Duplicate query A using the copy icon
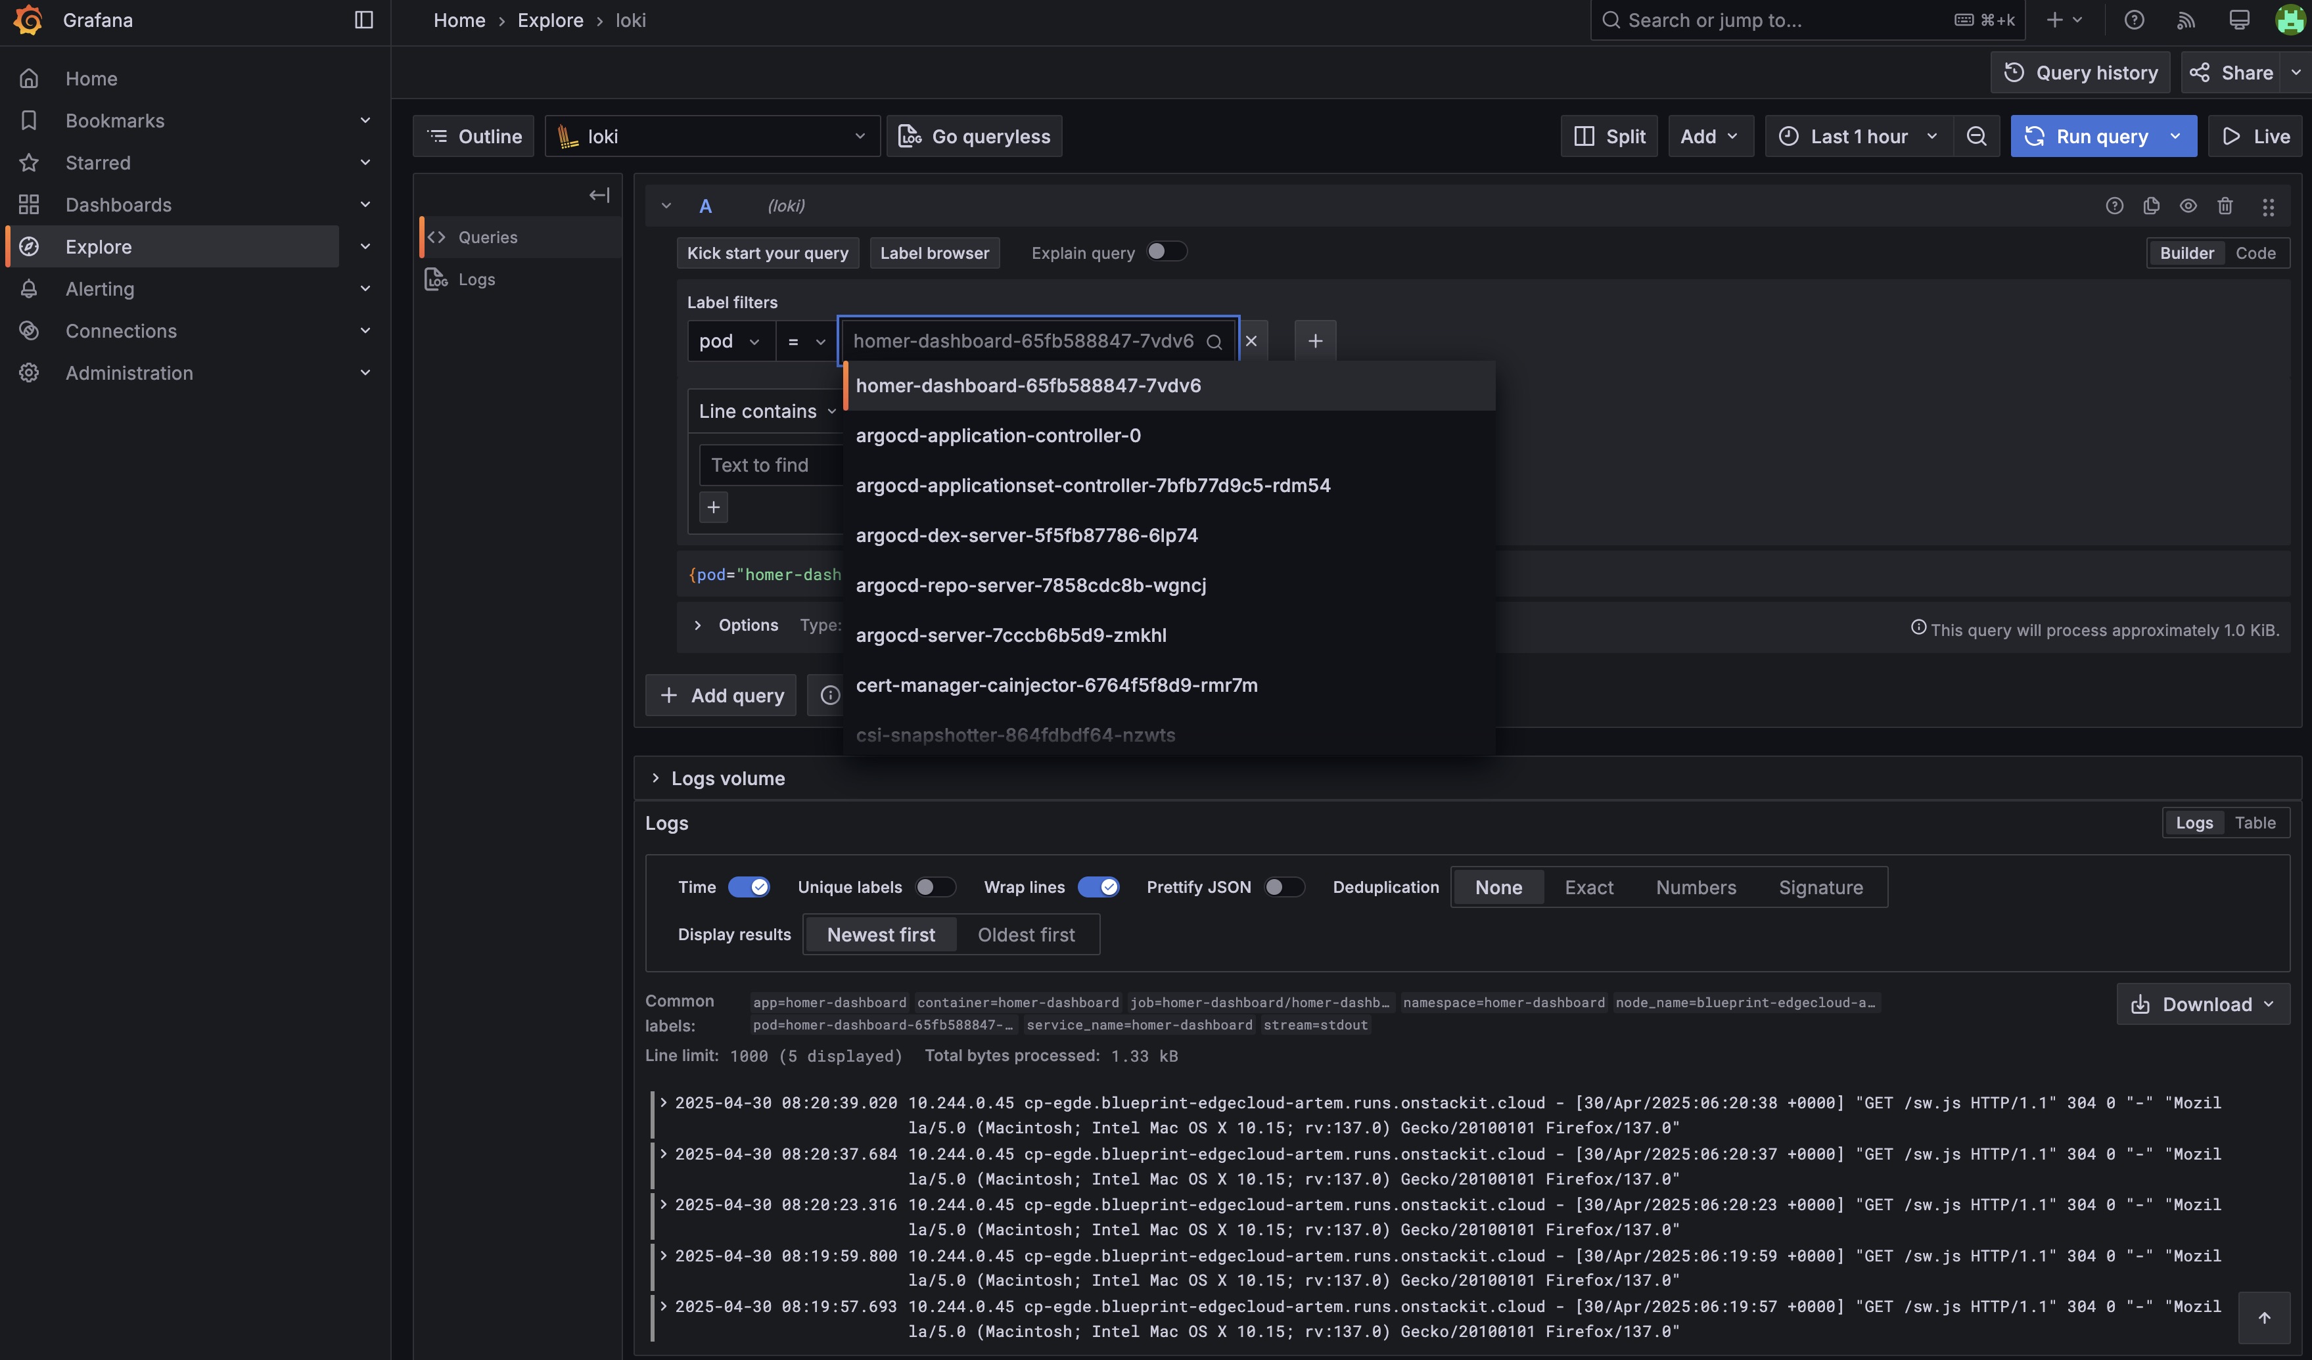 pyautogui.click(x=2152, y=206)
